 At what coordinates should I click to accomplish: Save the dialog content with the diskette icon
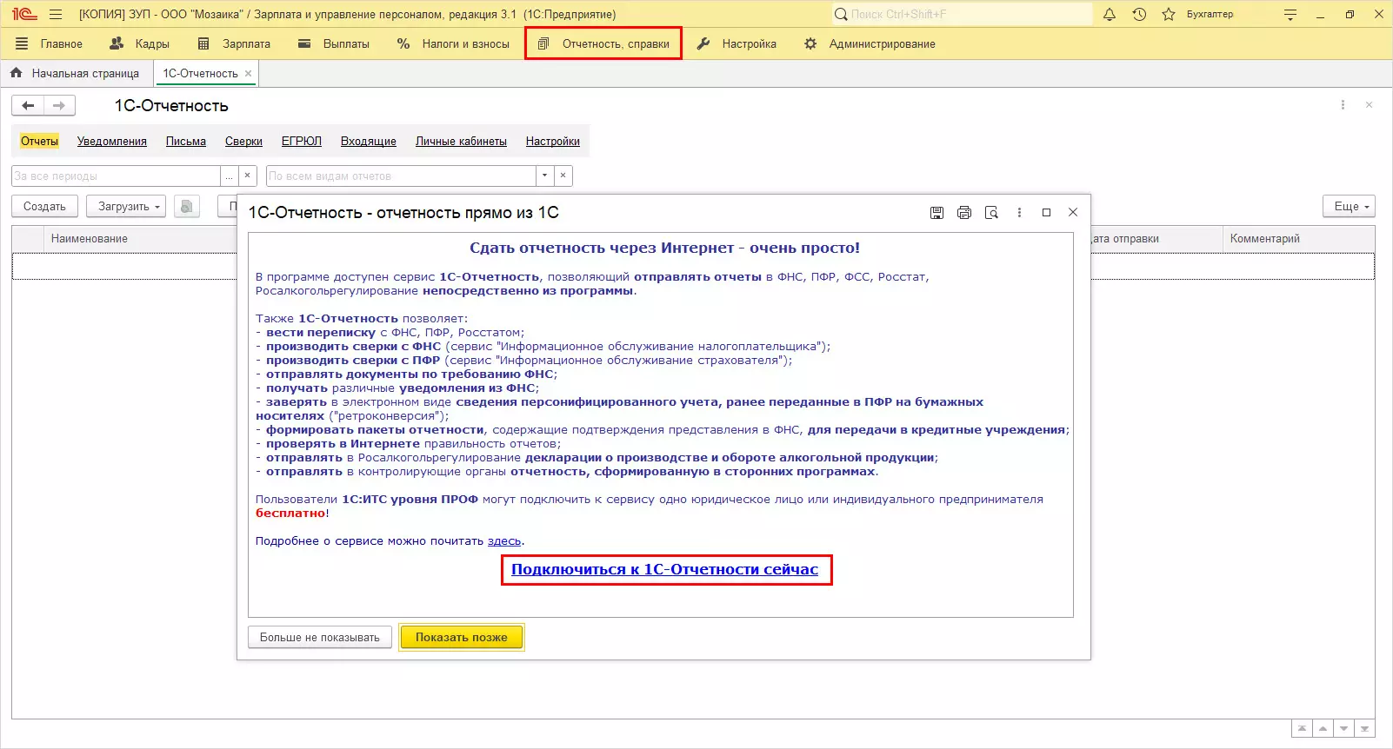(x=936, y=213)
